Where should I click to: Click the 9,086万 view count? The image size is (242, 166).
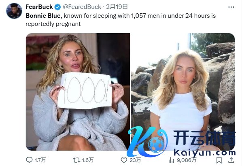(x=187, y=160)
